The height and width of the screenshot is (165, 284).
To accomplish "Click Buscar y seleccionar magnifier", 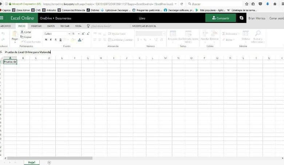I will pos(258,33).
